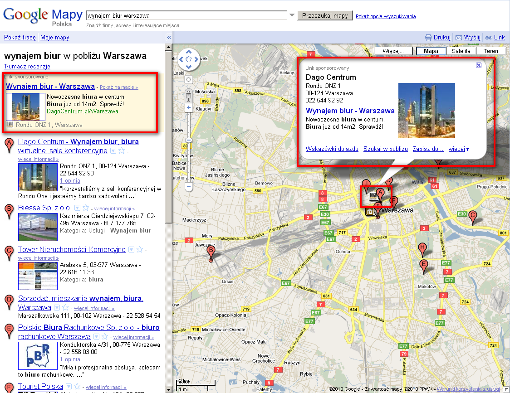Switch to Satelita view
This screenshot has width=510, height=393.
461,51
